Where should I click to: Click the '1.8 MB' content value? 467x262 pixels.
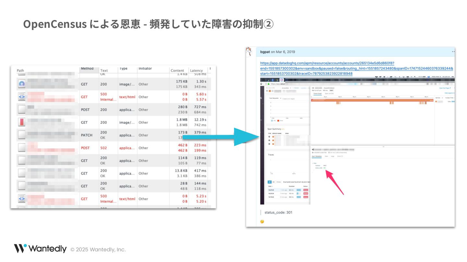pyautogui.click(x=182, y=120)
